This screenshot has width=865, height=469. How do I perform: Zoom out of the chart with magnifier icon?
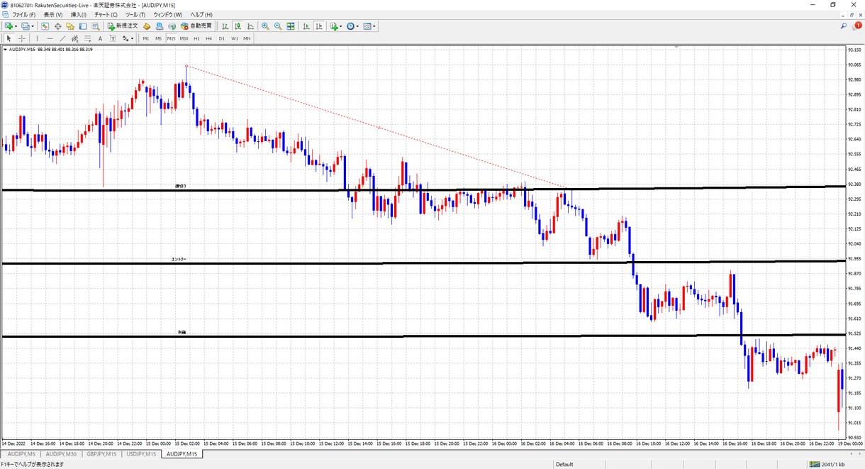pos(278,26)
